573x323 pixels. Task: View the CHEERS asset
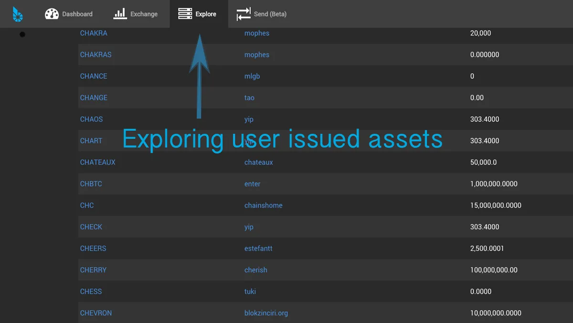coord(93,248)
